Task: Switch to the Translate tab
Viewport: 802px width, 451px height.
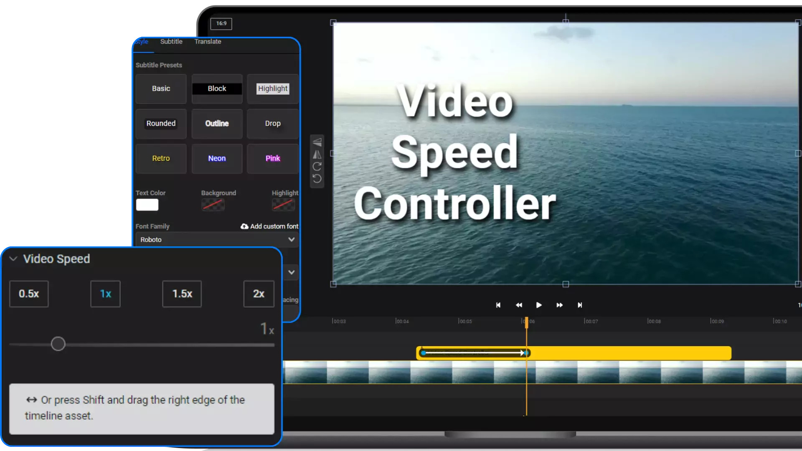Action: click(x=208, y=41)
